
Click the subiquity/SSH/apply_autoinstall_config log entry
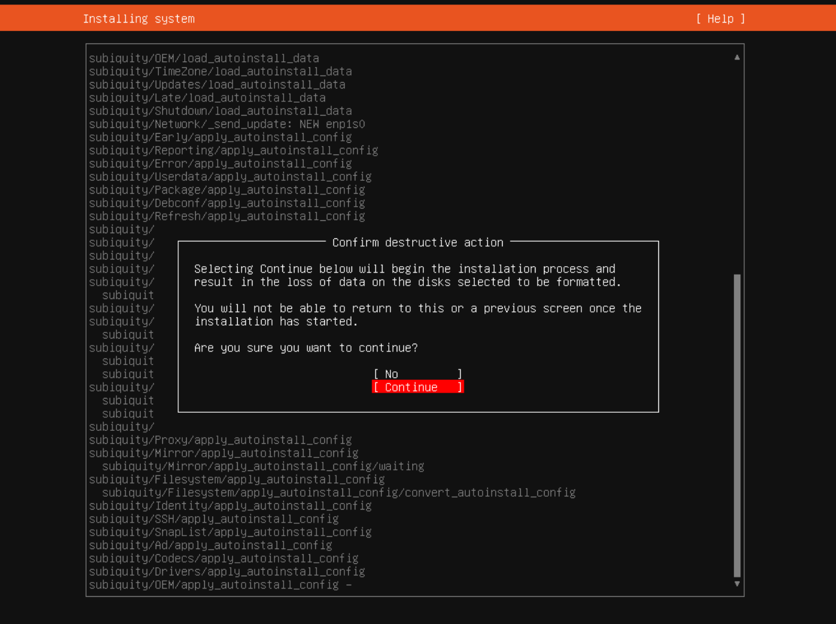(214, 519)
